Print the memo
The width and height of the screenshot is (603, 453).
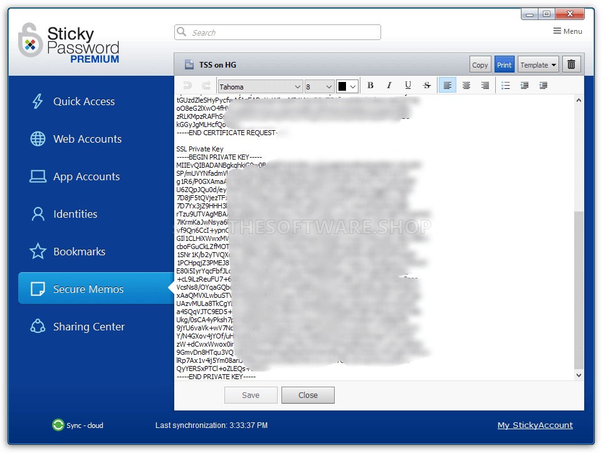tap(504, 64)
